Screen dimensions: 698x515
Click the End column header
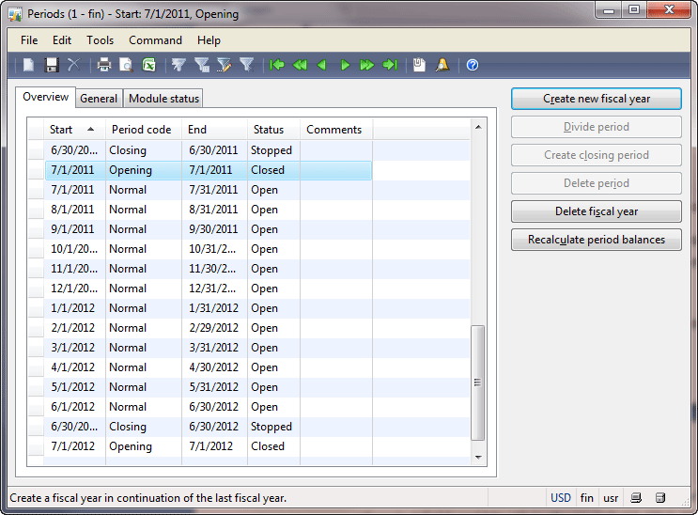(214, 130)
